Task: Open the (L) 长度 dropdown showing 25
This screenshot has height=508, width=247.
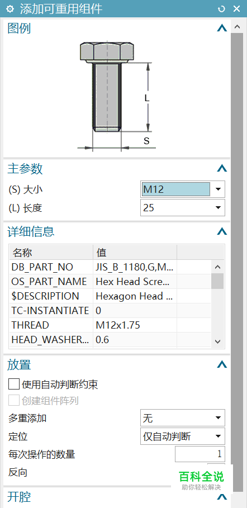Action: 183,208
